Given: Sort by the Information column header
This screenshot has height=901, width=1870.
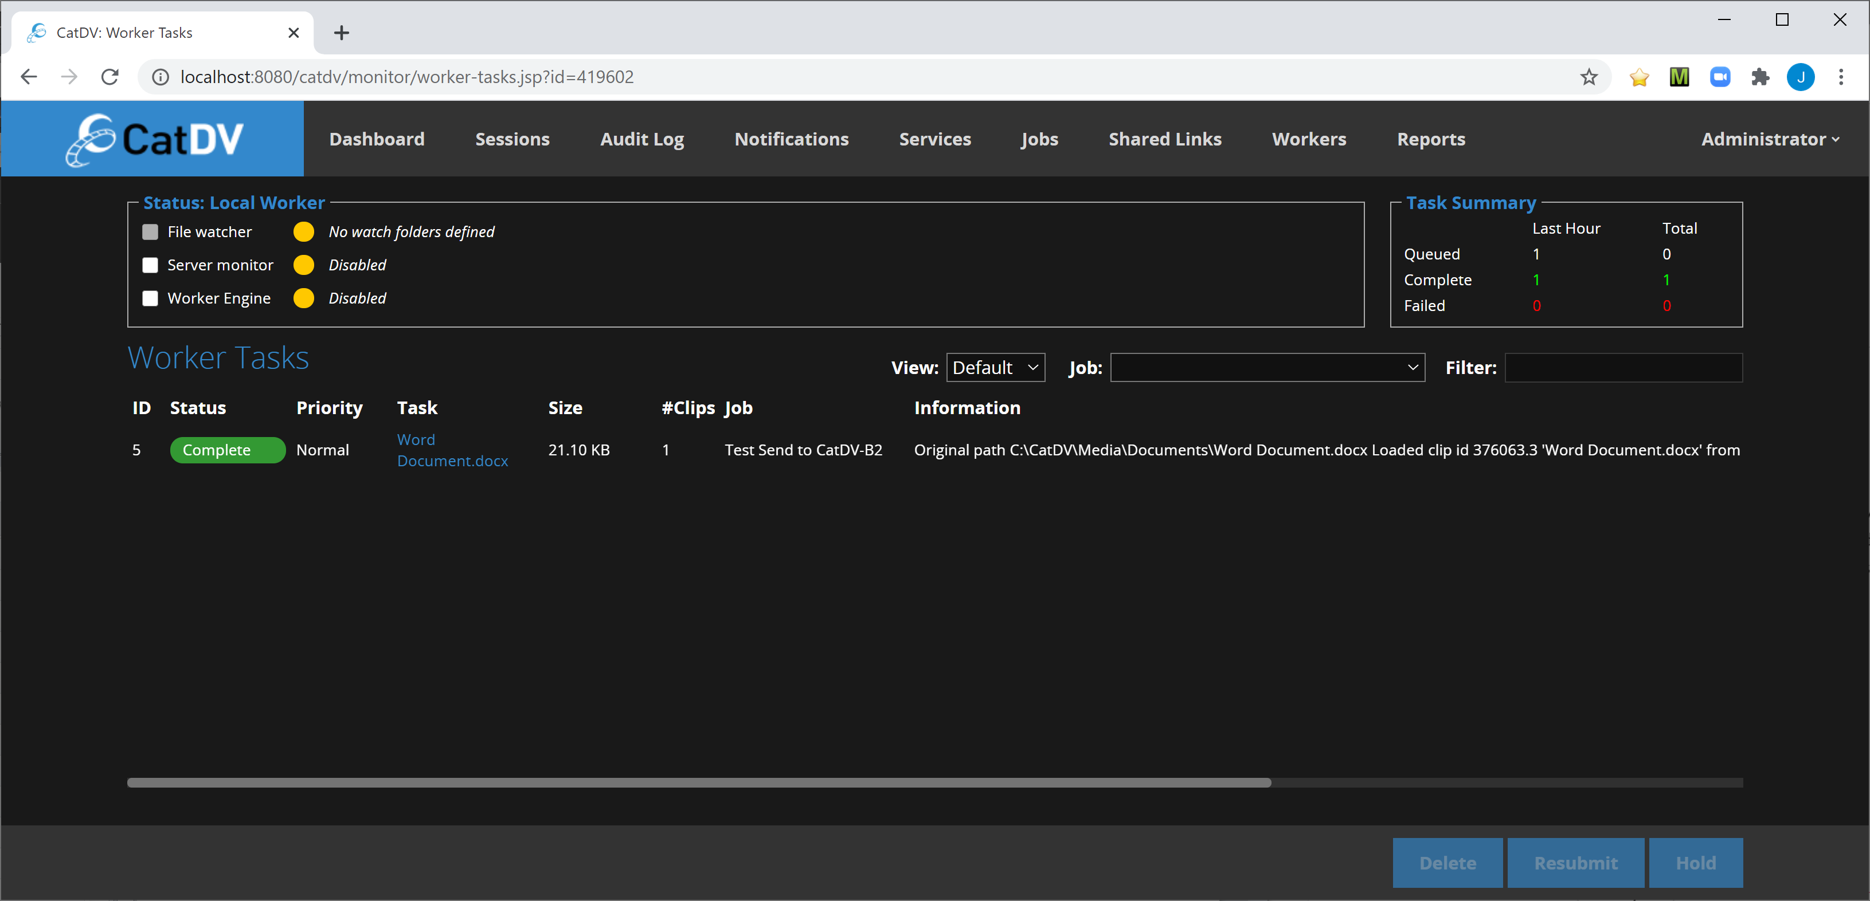Looking at the screenshot, I should point(967,408).
